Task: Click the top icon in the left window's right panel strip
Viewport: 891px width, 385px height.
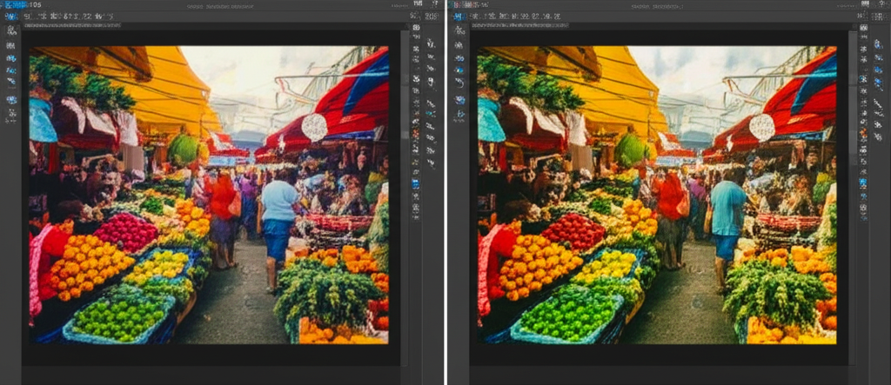Action: point(416,28)
